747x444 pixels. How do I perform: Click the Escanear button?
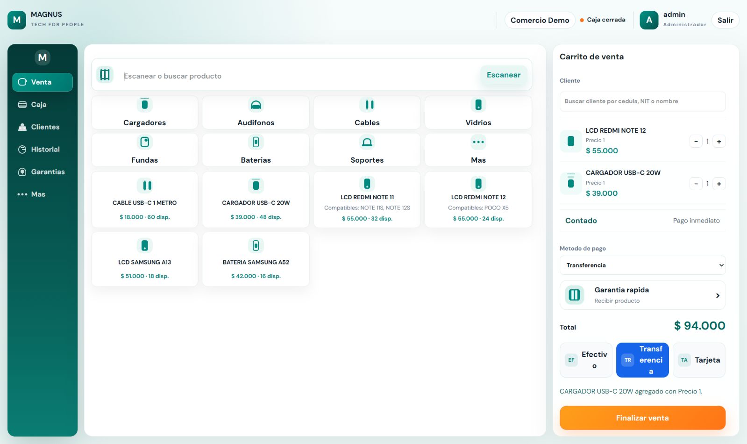(504, 75)
